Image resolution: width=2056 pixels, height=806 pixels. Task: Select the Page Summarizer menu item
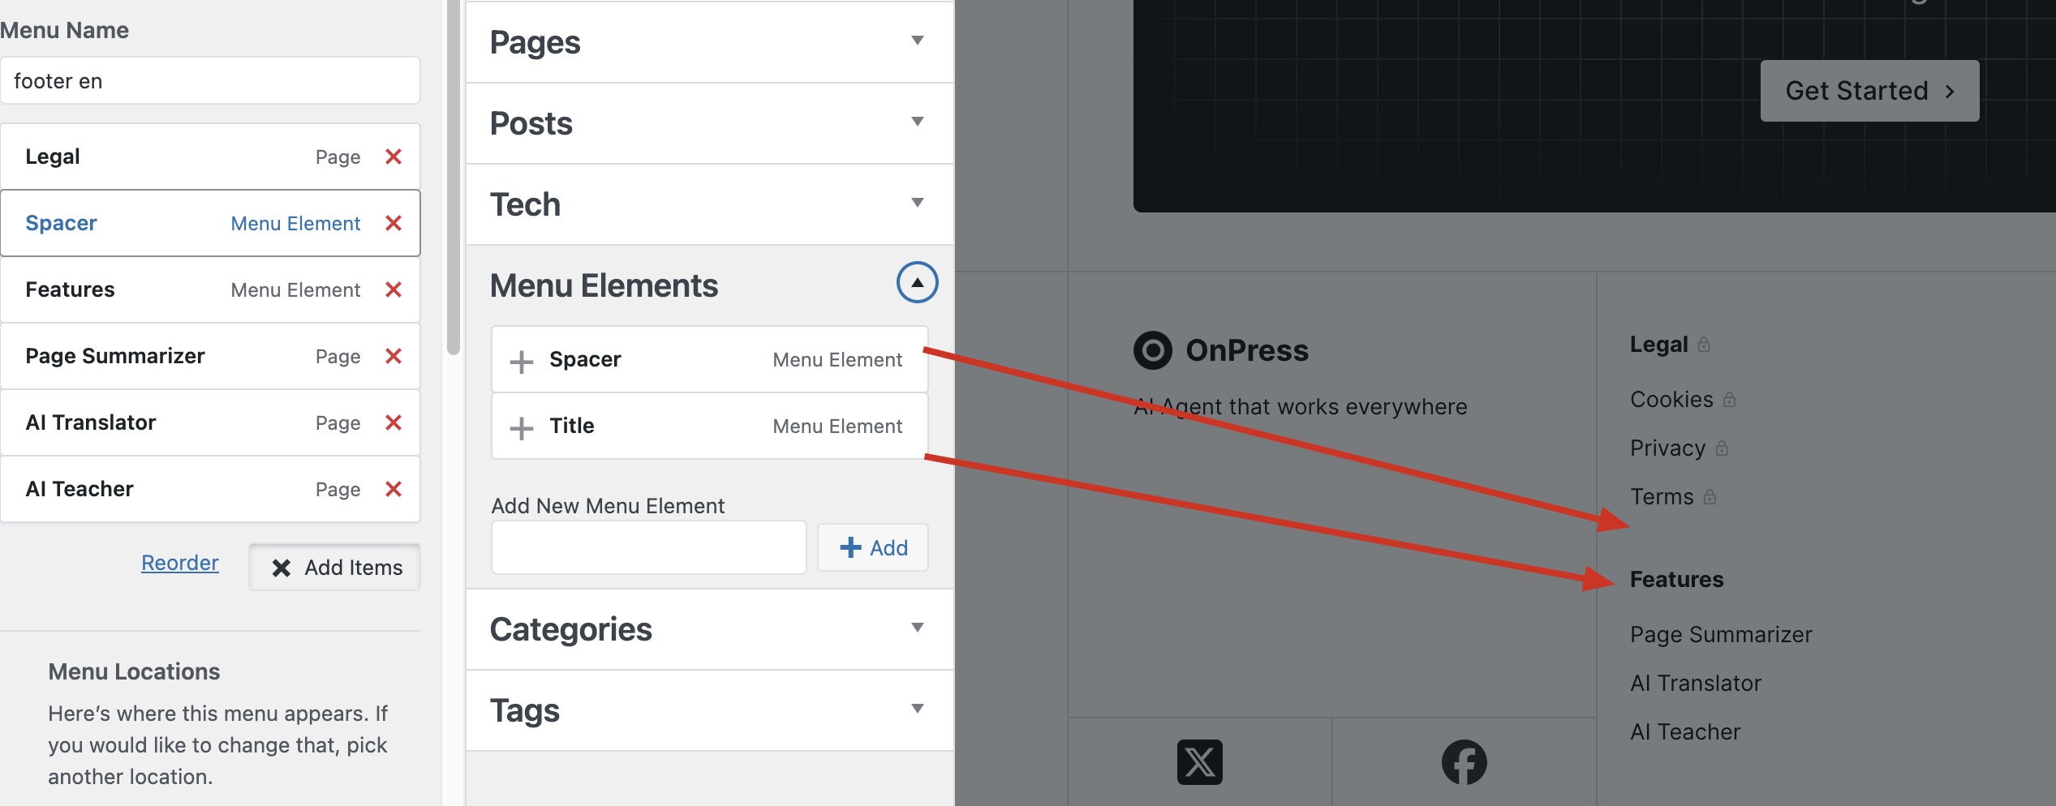click(115, 356)
